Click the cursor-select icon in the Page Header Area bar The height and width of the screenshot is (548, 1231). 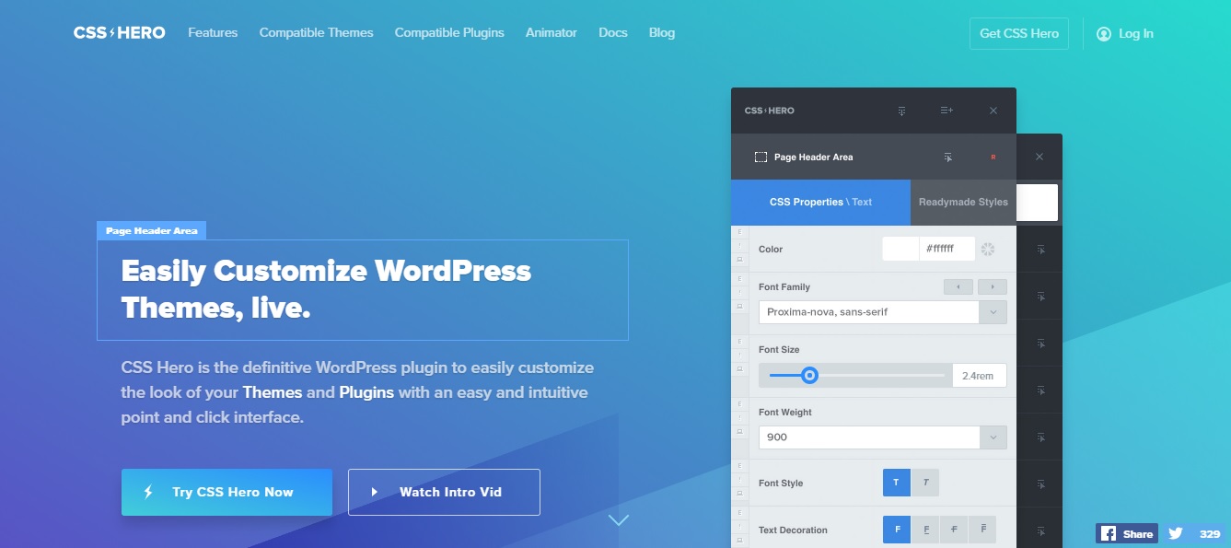pos(948,157)
